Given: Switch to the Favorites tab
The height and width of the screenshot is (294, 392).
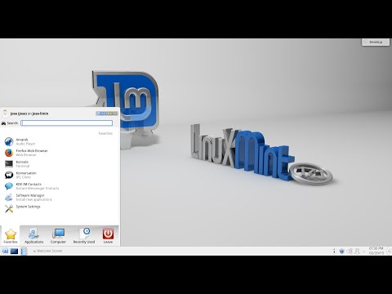Looking at the screenshot, I should point(11,236).
